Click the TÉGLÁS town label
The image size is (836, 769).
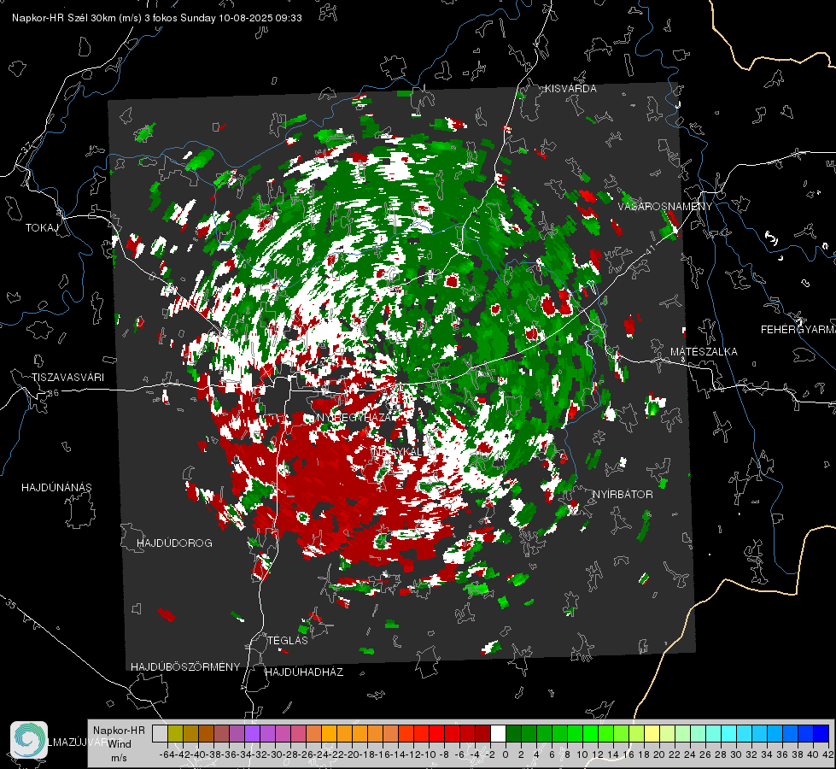pos(288,640)
